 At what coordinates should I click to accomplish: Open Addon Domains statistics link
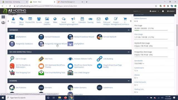coord(140,18)
